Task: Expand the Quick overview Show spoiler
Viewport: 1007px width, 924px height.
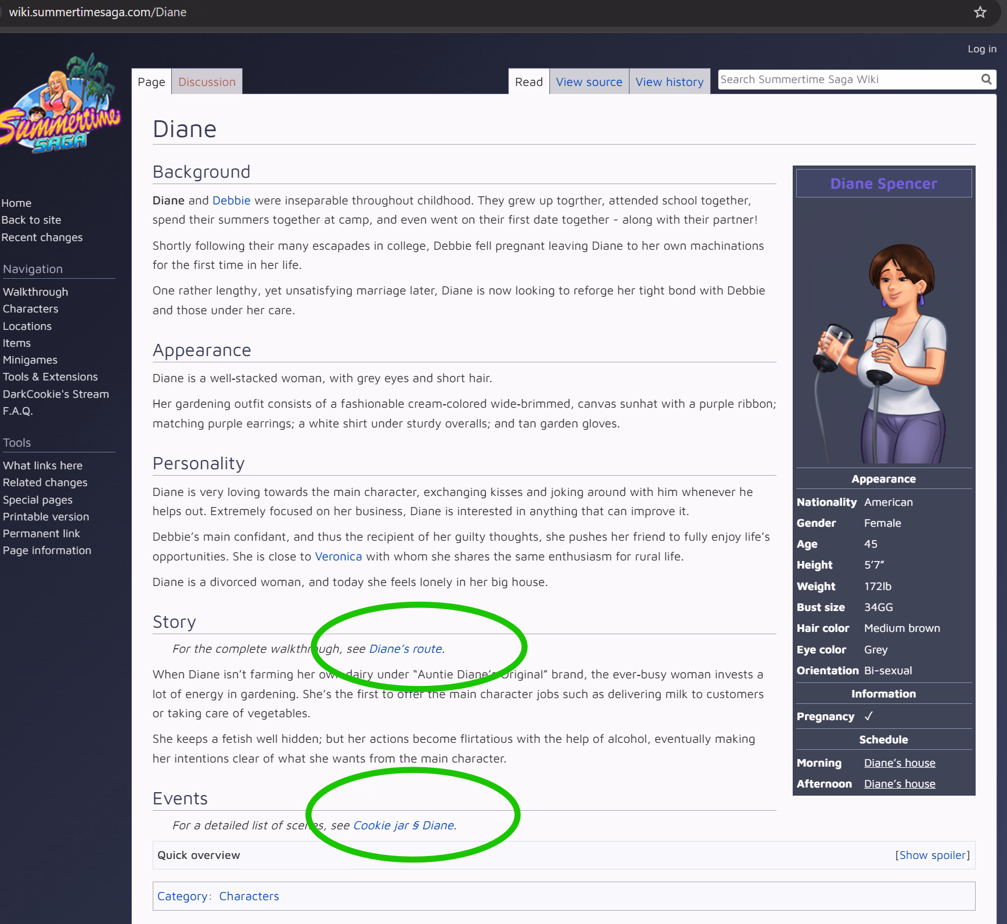Action: (x=933, y=855)
